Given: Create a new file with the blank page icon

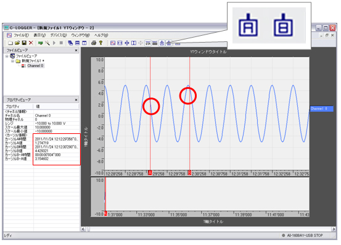Looking at the screenshot, I should coord(10,43).
